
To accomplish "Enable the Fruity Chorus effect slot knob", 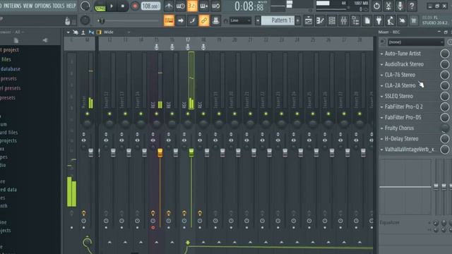I will (445, 128).
